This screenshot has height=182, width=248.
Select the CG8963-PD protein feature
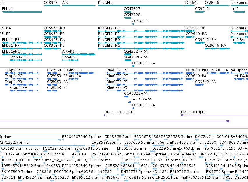pyautogui.click(x=52, y=73)
